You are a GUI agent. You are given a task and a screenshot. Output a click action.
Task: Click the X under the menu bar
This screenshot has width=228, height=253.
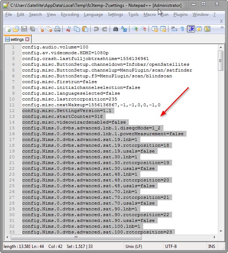pyautogui.click(x=222, y=21)
